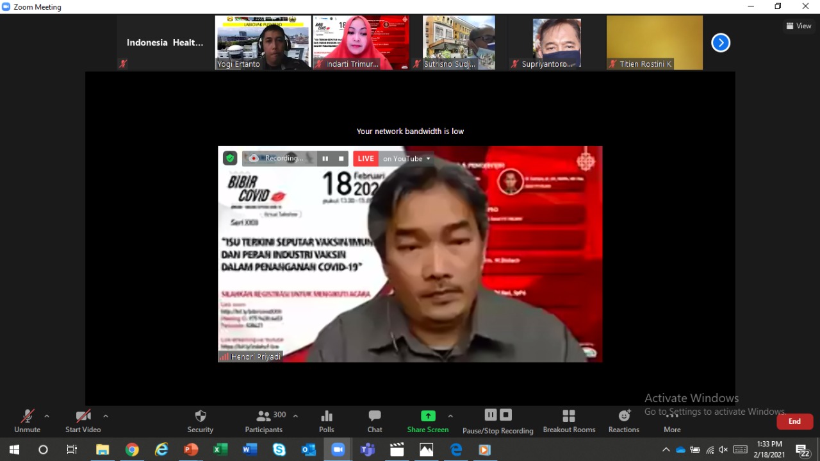Open audio options arrow beside Unmute
This screenshot has height=461, width=820.
[47, 416]
